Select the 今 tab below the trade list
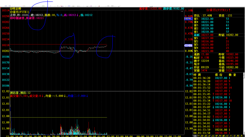The width and height of the screenshot is (245, 137). (231, 136)
